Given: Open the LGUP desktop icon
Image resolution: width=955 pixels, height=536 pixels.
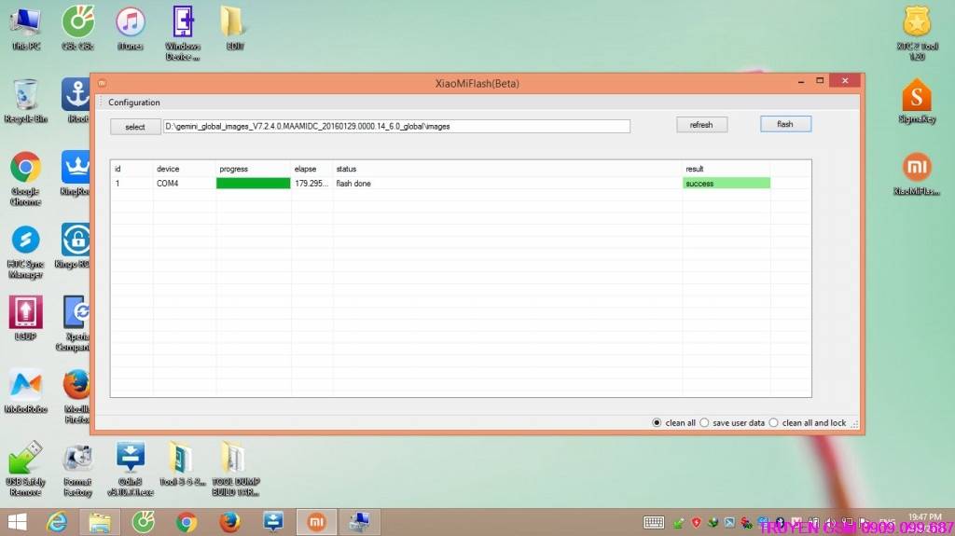Looking at the screenshot, I should pos(25,319).
